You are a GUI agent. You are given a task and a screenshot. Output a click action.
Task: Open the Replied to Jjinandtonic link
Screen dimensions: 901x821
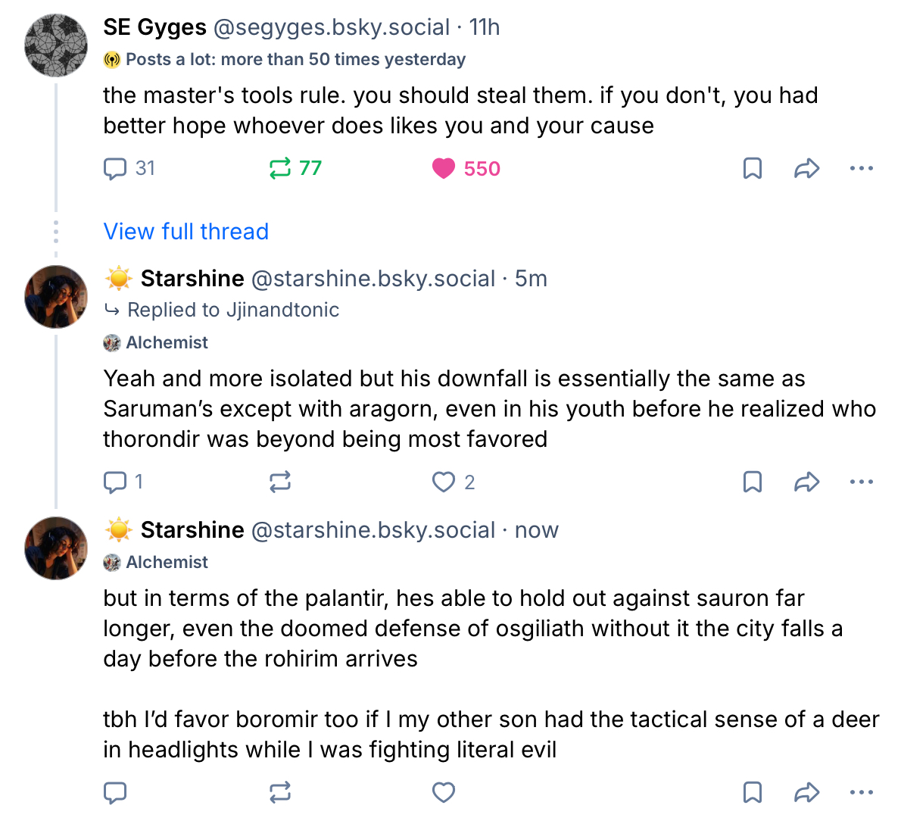232,310
